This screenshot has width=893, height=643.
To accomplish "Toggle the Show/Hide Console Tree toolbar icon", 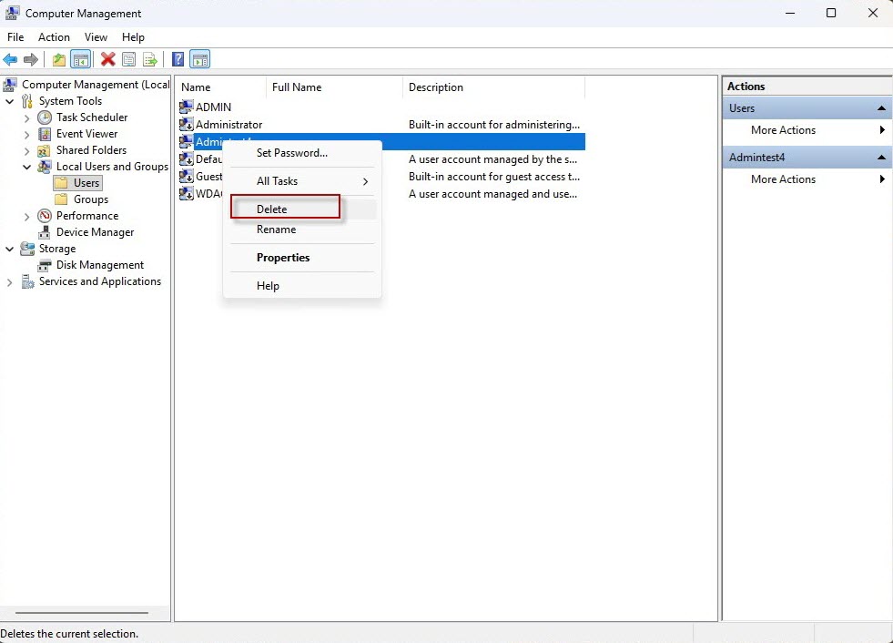I will tap(81, 59).
